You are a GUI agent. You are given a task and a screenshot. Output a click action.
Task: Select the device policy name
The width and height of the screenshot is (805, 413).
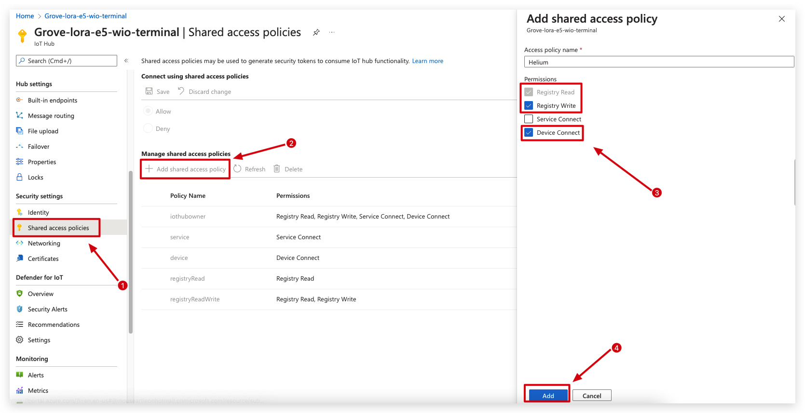coord(179,258)
